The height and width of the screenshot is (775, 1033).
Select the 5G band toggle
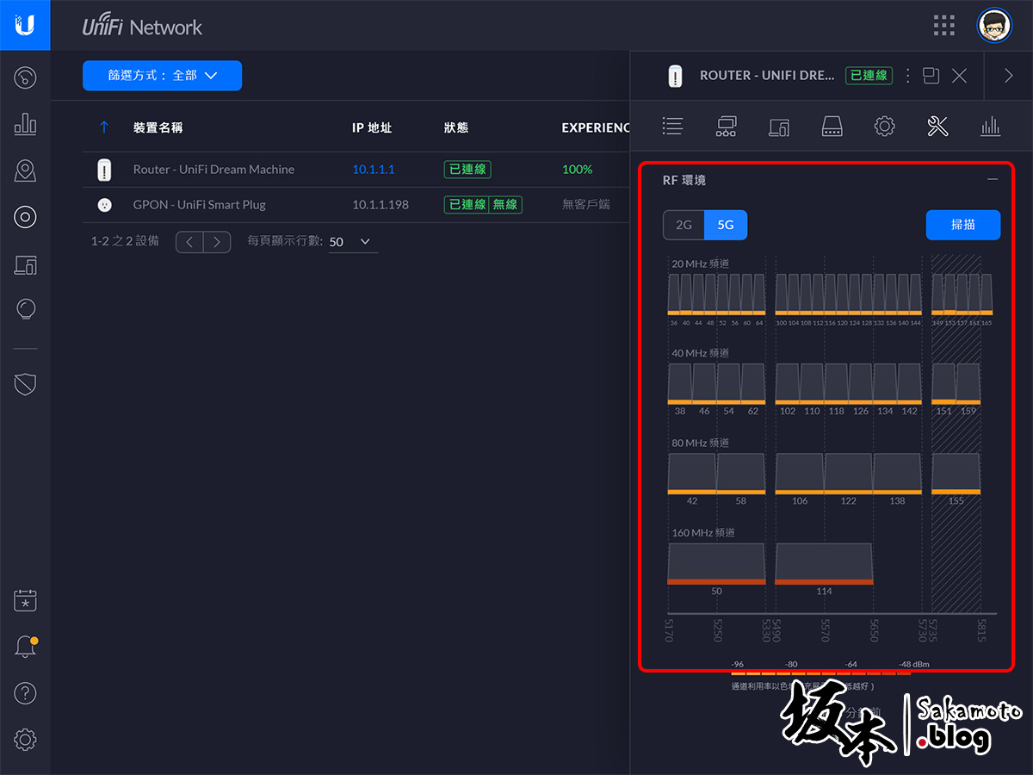point(726,225)
